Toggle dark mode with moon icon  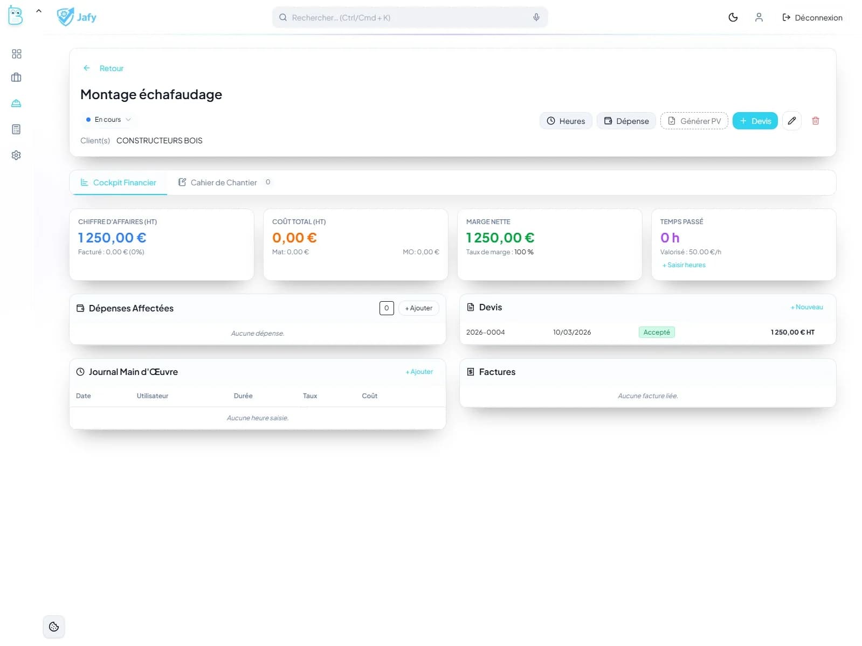(x=733, y=17)
